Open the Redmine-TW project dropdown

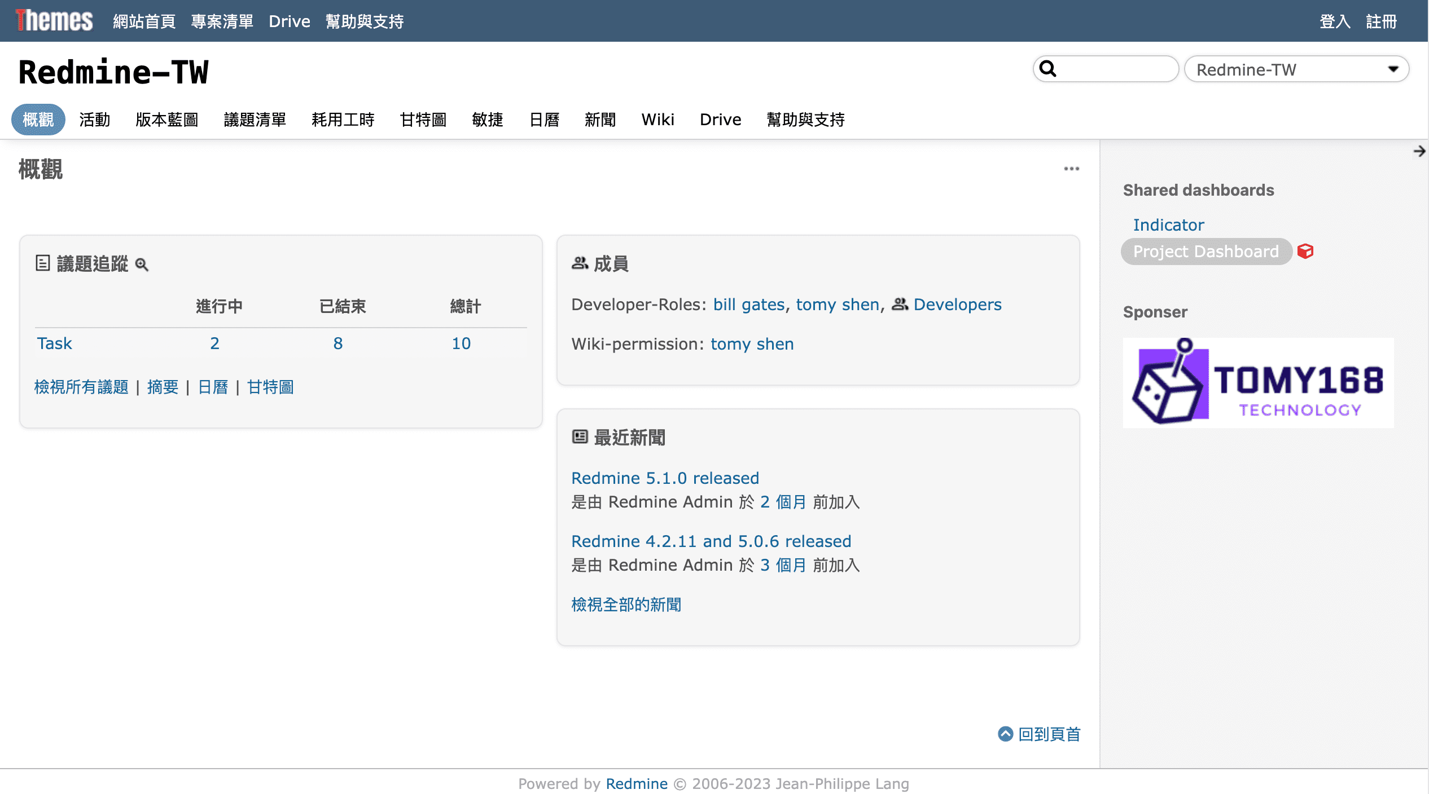(x=1296, y=69)
